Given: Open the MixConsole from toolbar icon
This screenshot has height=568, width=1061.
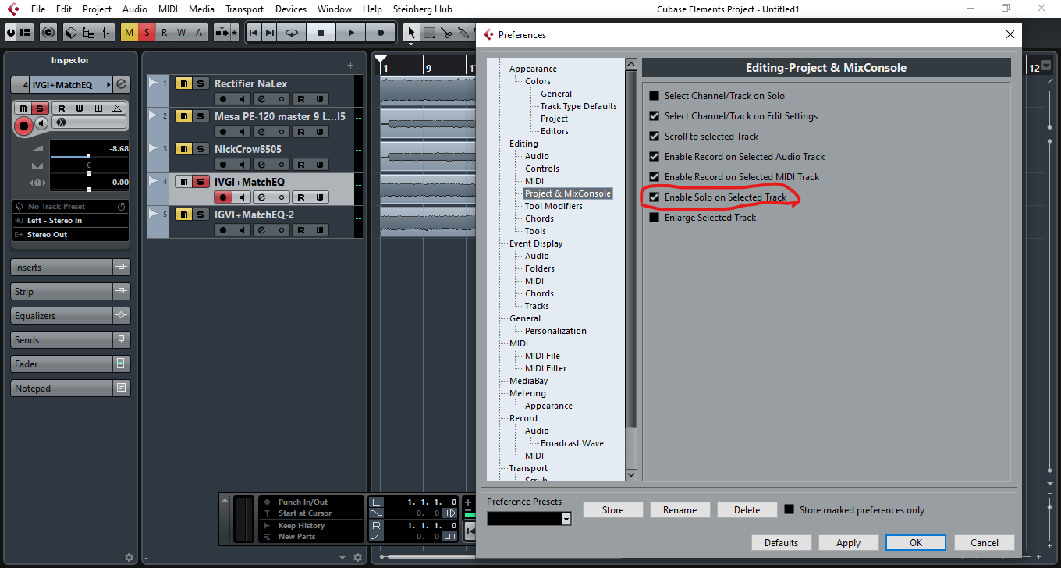Looking at the screenshot, I should click(105, 33).
